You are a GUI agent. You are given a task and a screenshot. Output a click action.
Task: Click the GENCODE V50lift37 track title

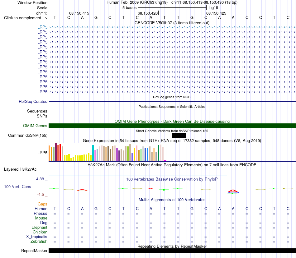coord(172,23)
